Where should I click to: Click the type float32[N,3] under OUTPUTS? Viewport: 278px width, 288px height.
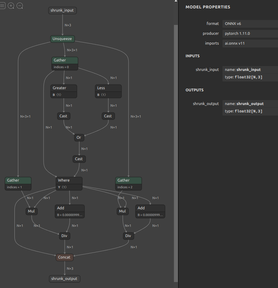[250, 111]
